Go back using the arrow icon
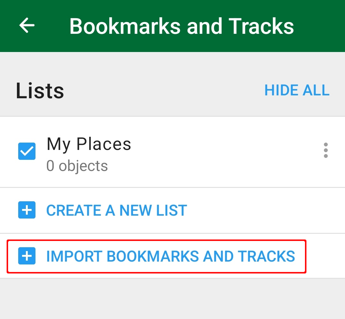345x319 pixels. [27, 25]
